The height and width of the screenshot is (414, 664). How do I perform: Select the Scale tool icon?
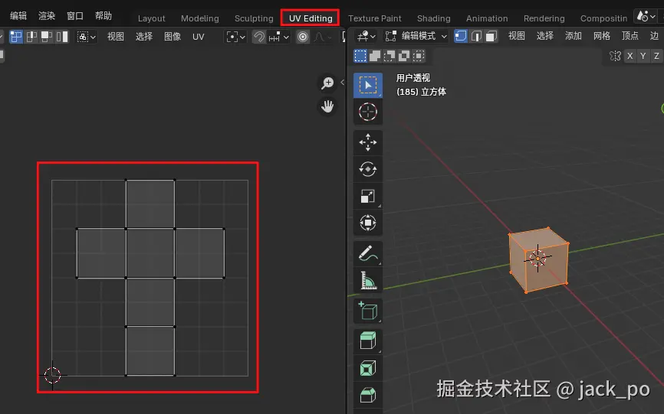tap(367, 196)
